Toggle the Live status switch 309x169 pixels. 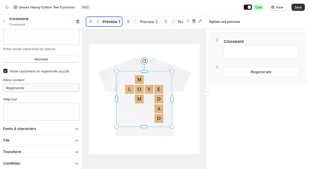click(248, 7)
